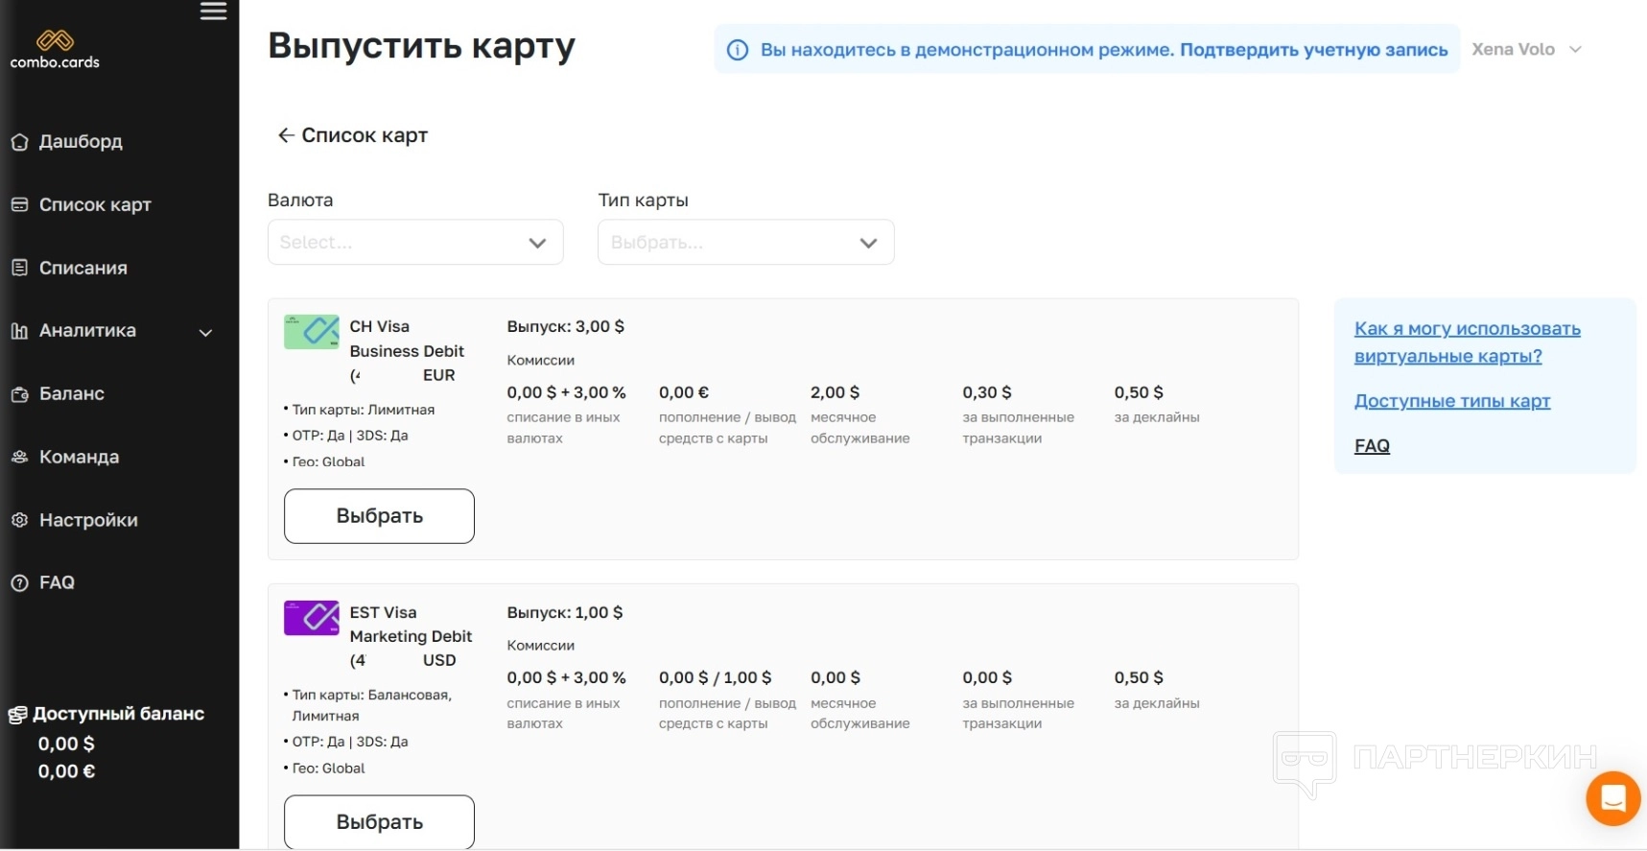The image size is (1647, 851).
Task: Open Доступные типы карт help link
Action: (x=1451, y=401)
